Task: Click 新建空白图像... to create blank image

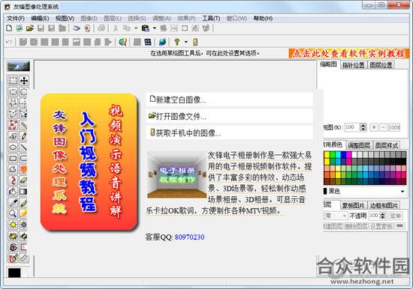Action: pos(229,100)
